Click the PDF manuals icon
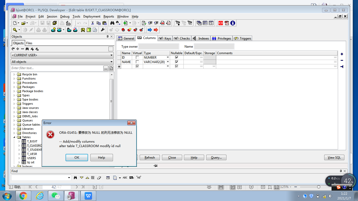The width and height of the screenshot is (358, 201). [226, 23]
